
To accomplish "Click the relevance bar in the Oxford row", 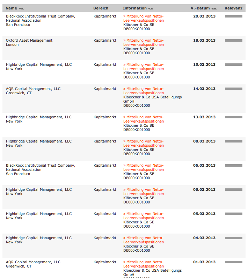I will click(x=233, y=41).
